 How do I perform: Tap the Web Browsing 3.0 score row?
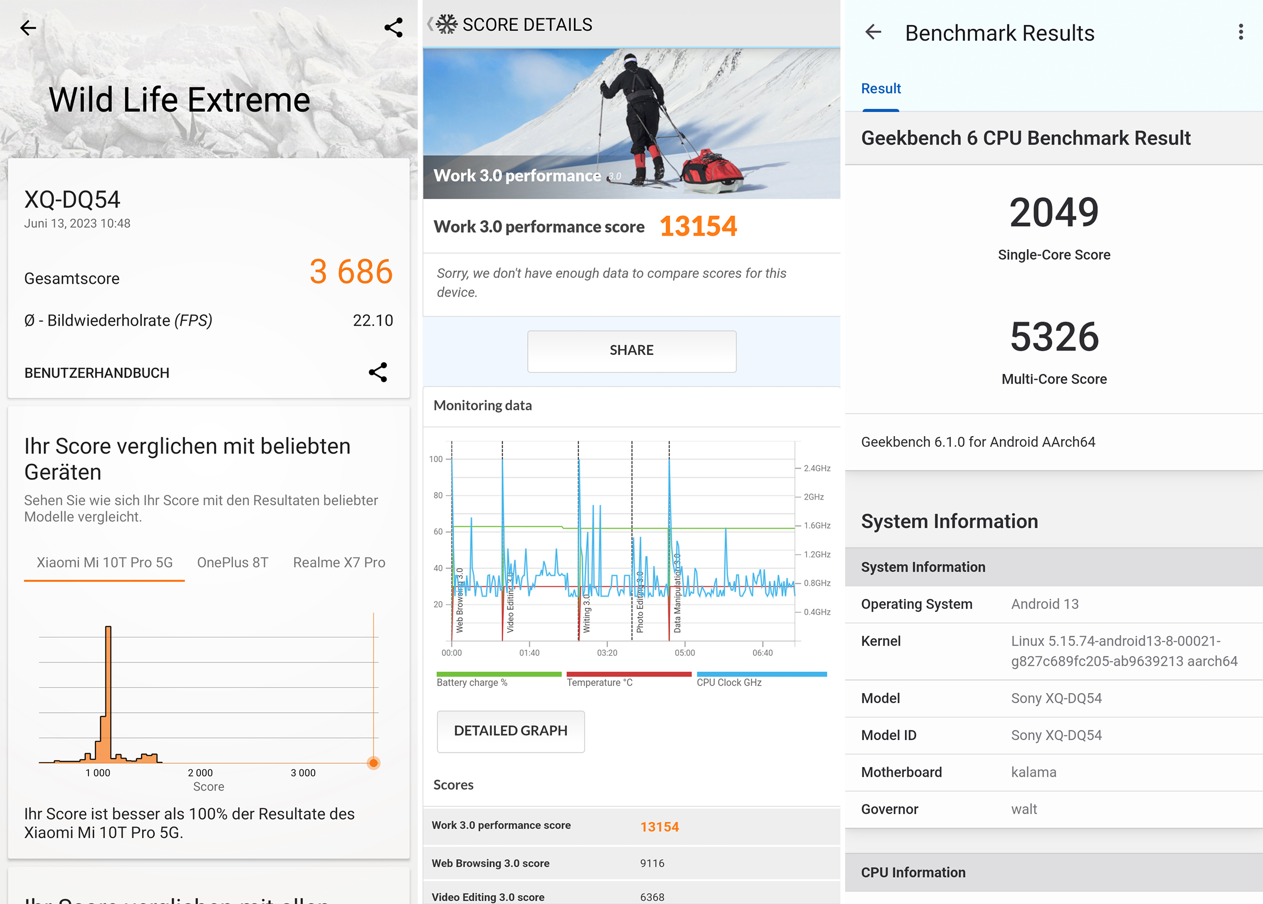point(631,864)
